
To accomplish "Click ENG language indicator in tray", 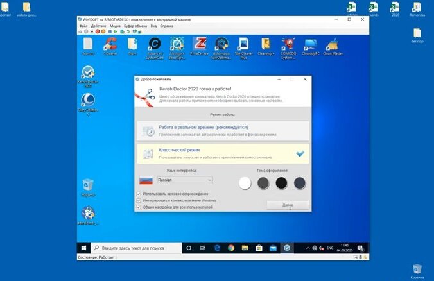I will tap(329, 248).
